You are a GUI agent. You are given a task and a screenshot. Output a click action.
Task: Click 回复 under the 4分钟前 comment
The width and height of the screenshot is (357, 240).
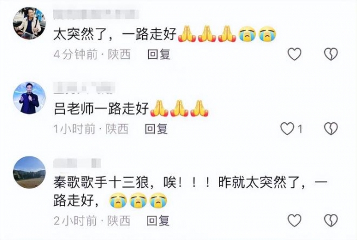click(x=159, y=55)
